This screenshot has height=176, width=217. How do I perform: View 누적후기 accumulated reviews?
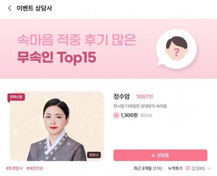point(175,169)
